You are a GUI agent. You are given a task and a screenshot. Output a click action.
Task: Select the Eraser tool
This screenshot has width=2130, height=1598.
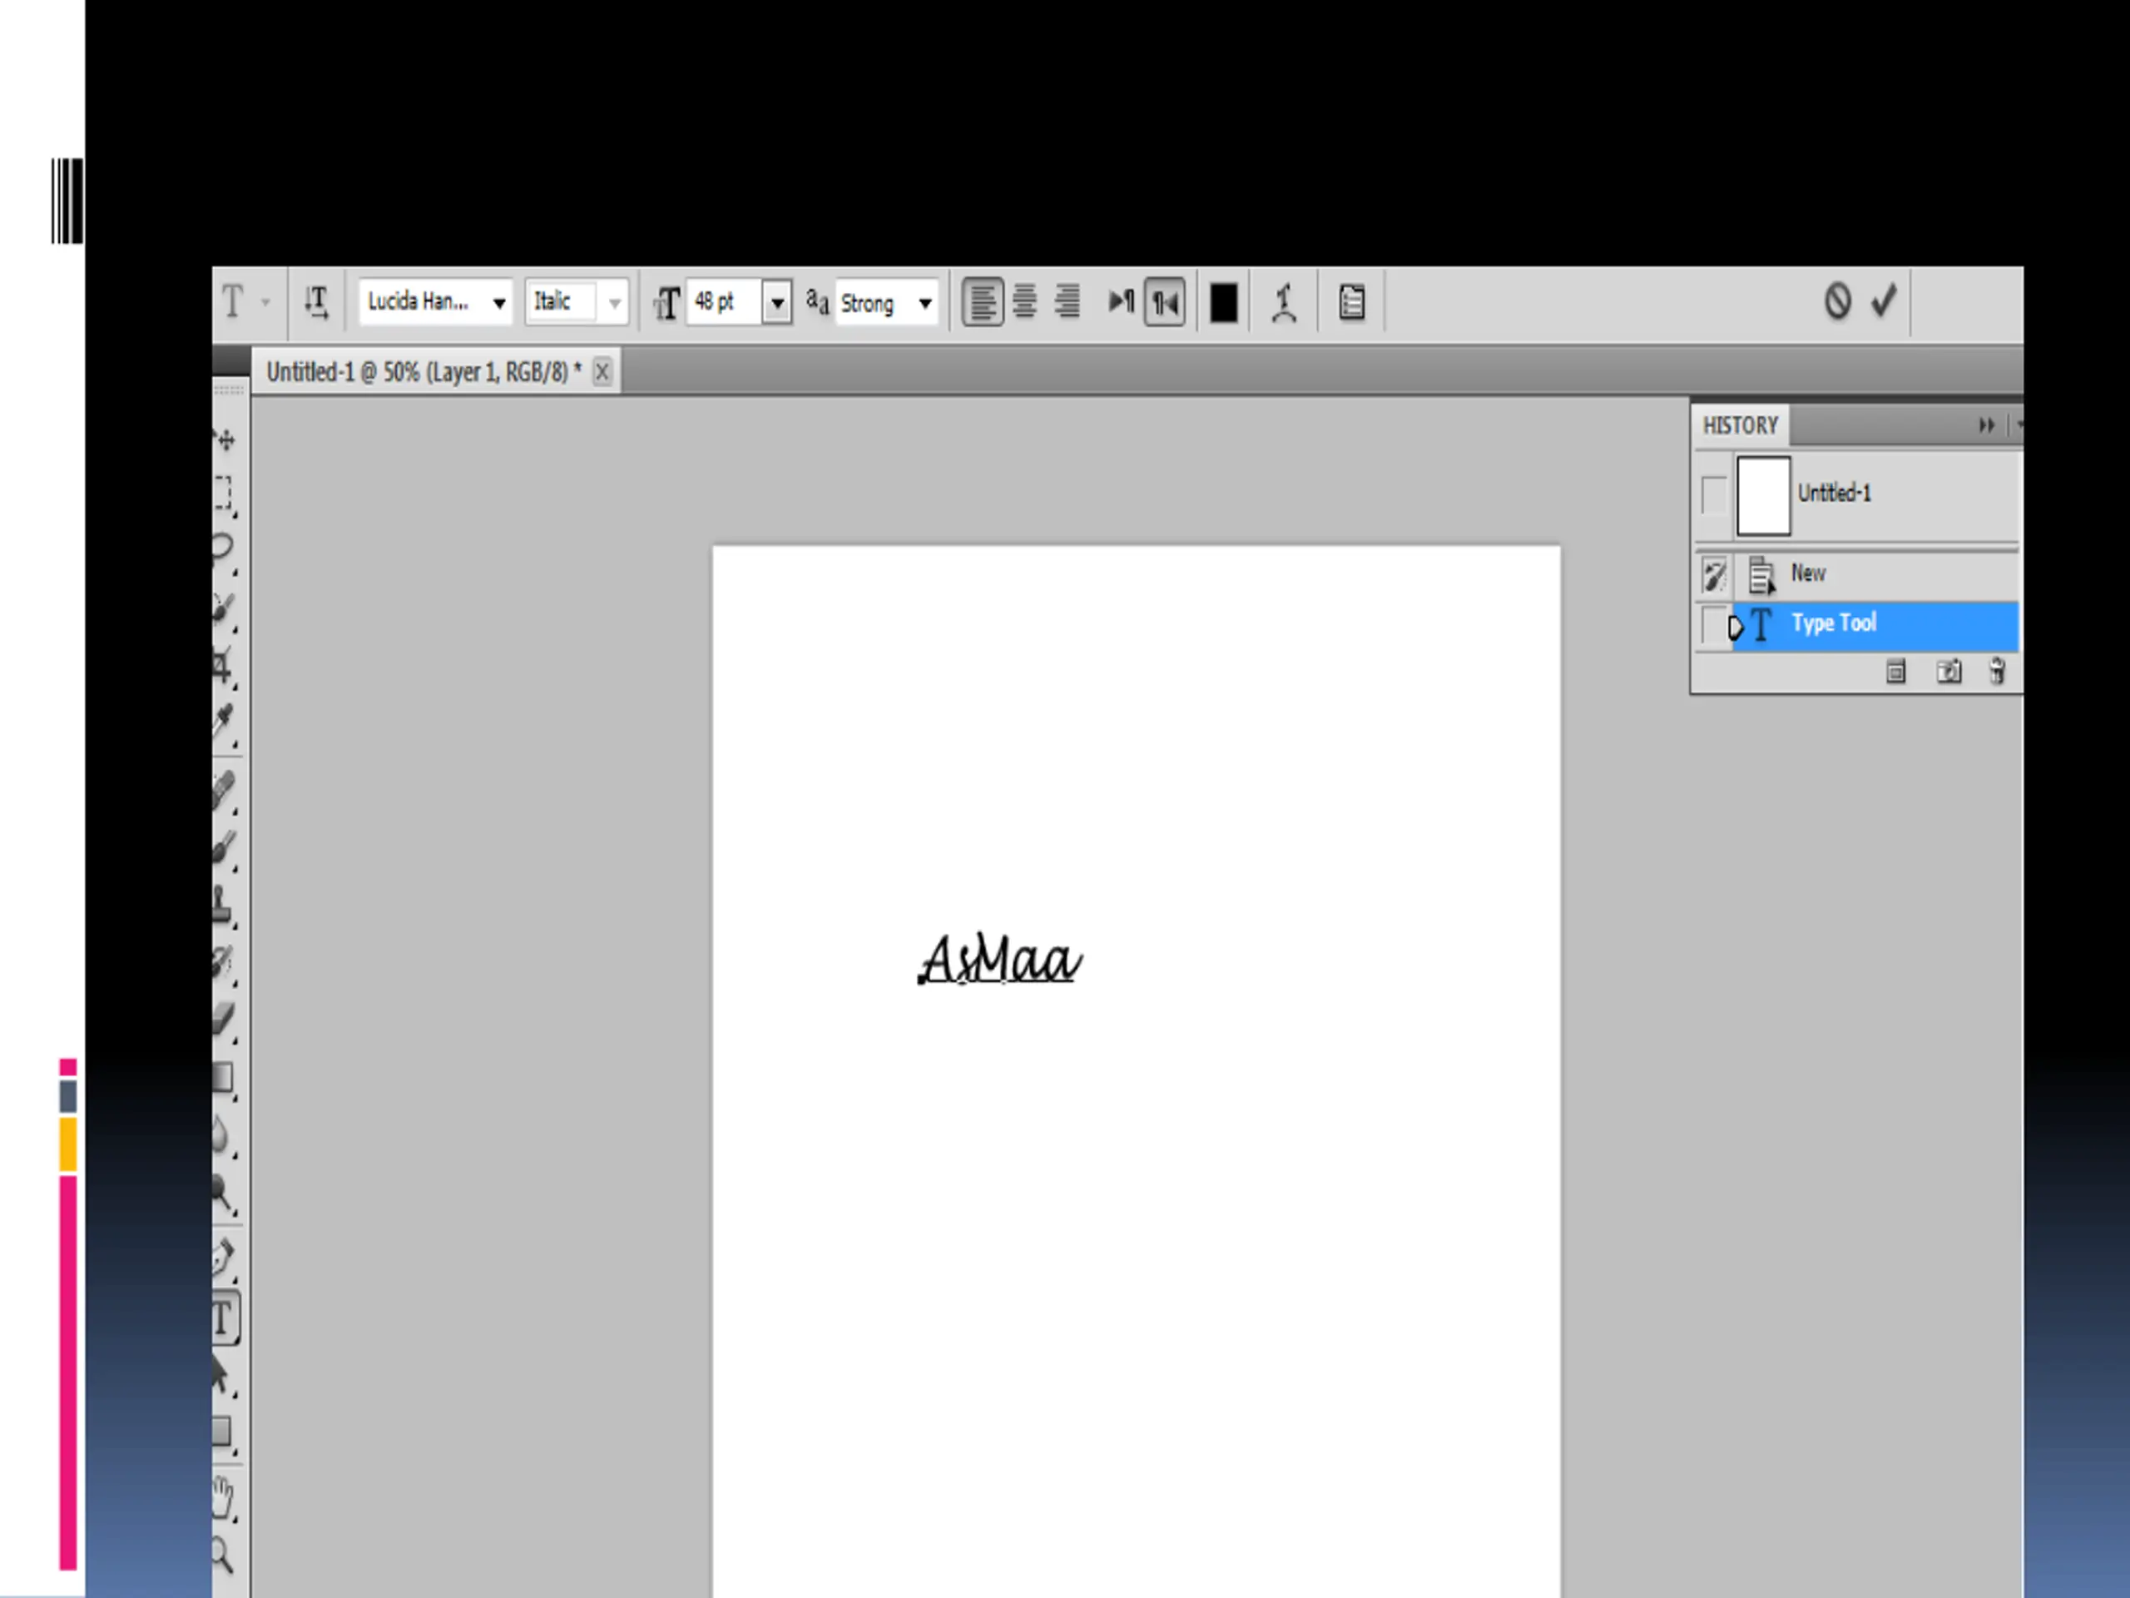point(225,1020)
